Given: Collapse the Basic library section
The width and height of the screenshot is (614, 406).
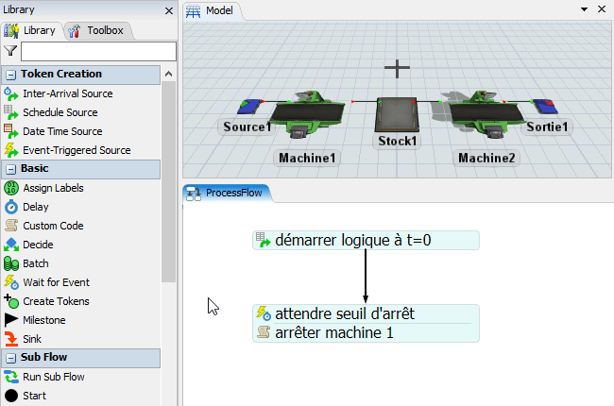Looking at the screenshot, I should tap(10, 169).
